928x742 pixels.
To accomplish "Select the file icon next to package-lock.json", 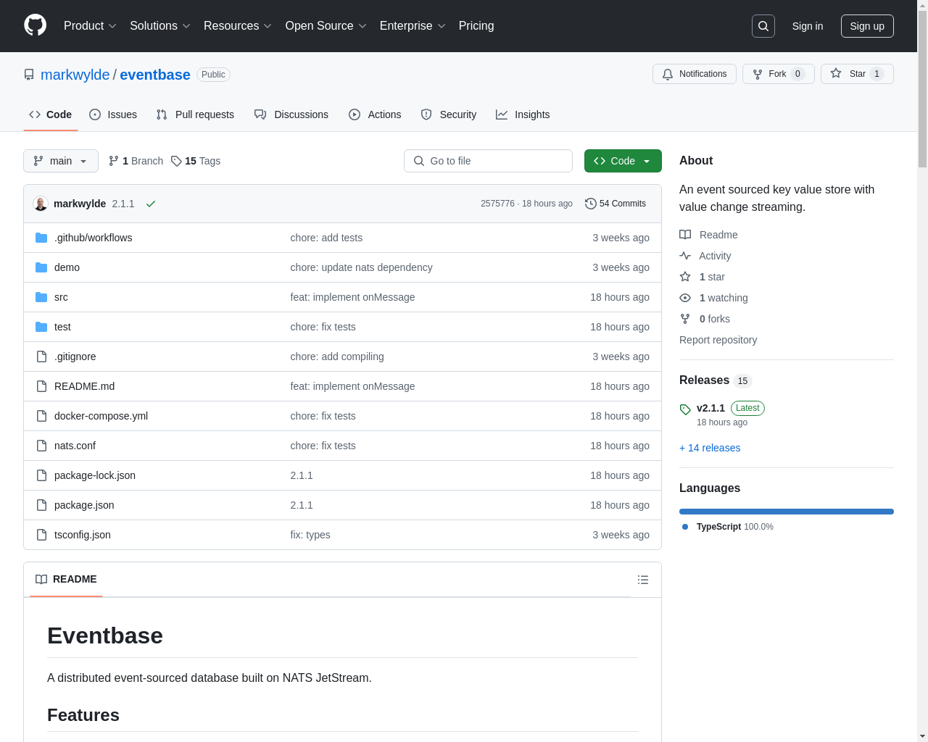I will point(41,475).
